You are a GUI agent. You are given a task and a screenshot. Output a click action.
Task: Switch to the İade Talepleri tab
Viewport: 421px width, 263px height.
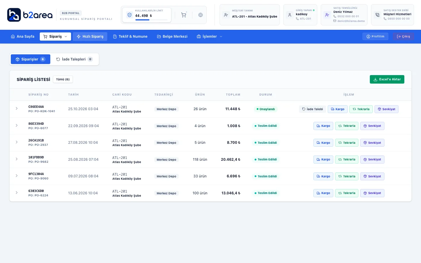tap(74, 59)
